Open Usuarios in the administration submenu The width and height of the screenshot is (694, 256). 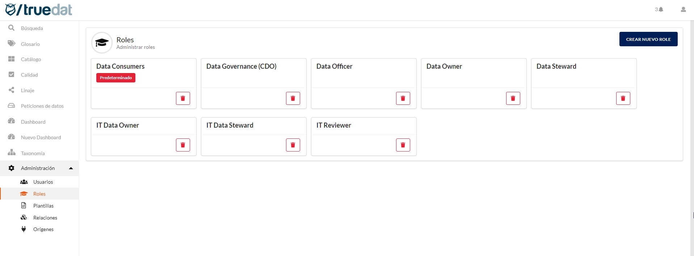click(43, 182)
